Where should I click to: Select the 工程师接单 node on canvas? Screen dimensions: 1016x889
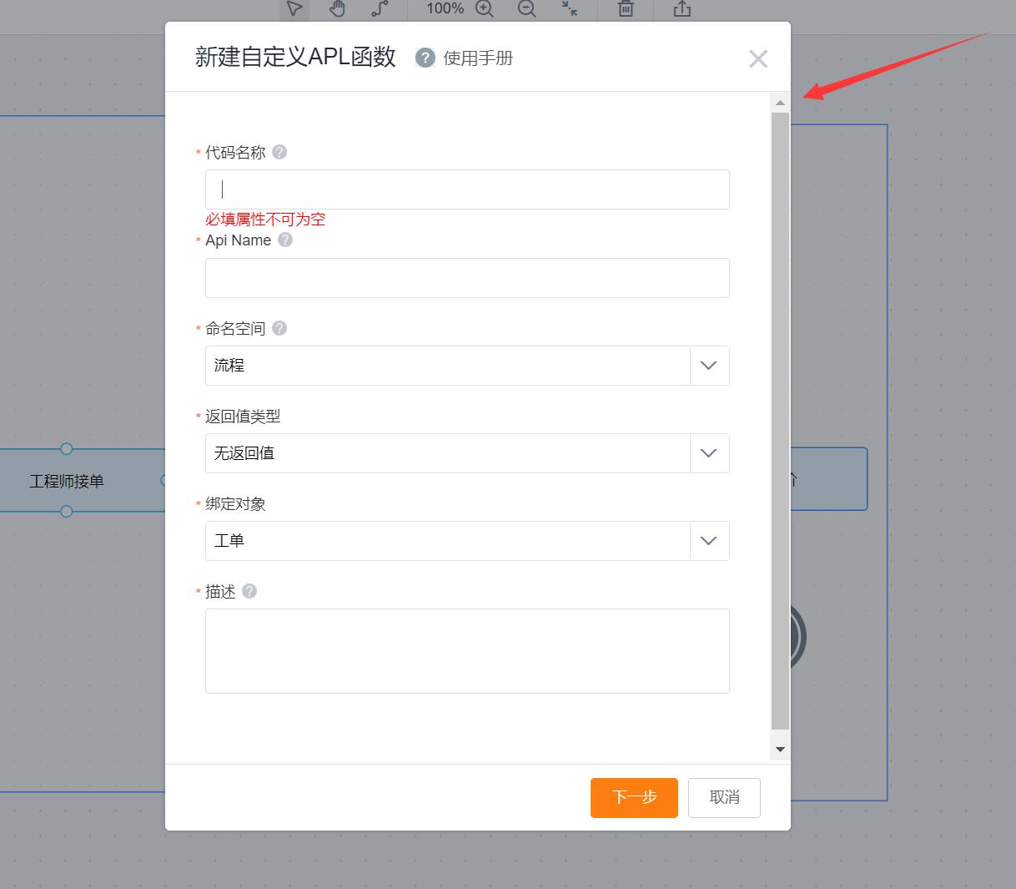[x=67, y=481]
